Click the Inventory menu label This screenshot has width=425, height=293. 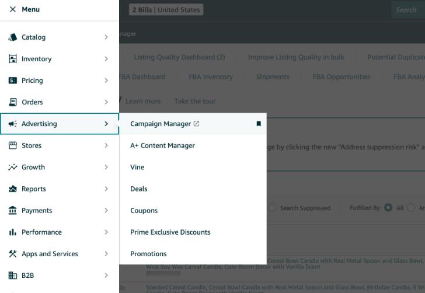click(37, 59)
